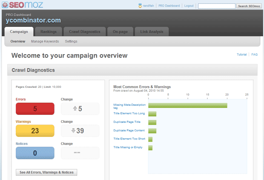Screen dimensions: 264x180
Task: Open the ycombinator.com campaign title
Action: (x=33, y=20)
